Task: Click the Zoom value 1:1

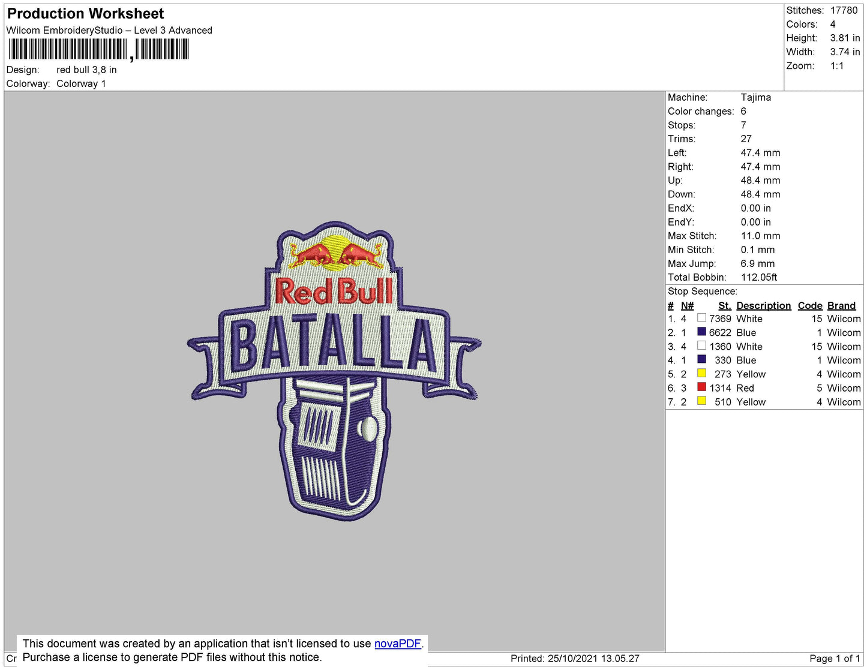Action: pyautogui.click(x=837, y=66)
